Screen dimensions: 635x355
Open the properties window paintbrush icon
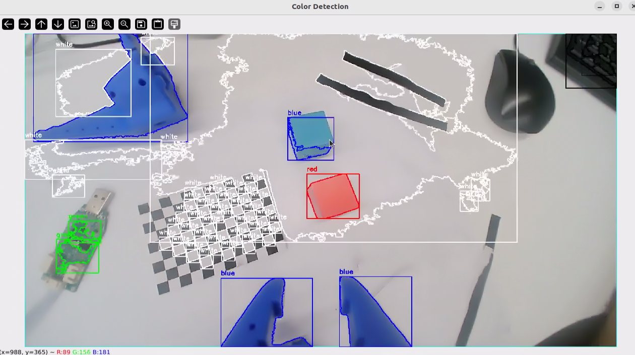[x=174, y=24]
